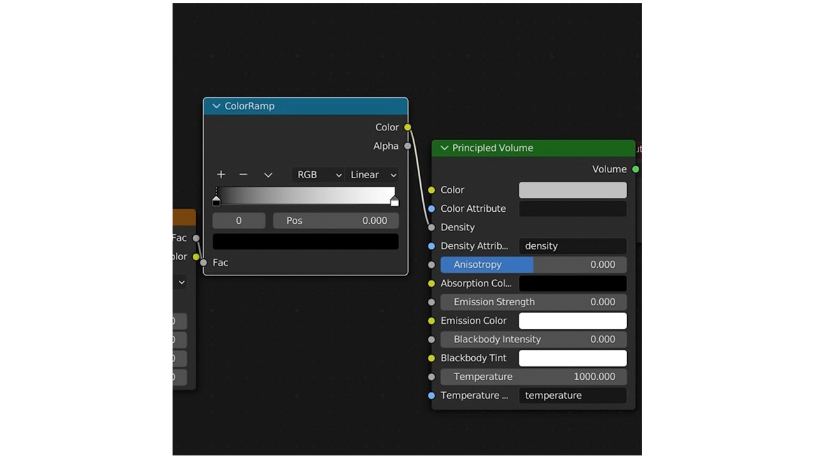The height and width of the screenshot is (458, 815).
Task: Open the RGB color mode dropdown
Action: click(318, 175)
